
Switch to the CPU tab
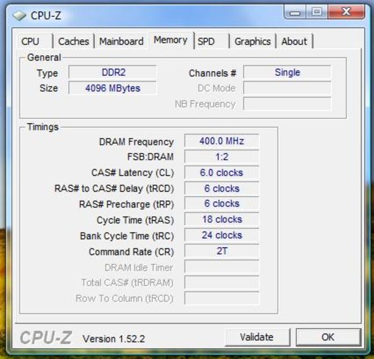click(x=35, y=41)
